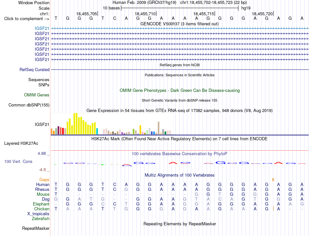Screen dimensions: 309x236
Task: Open 'Multiz Alignments of 100 Vertebrates' title
Action: (x=180, y=175)
